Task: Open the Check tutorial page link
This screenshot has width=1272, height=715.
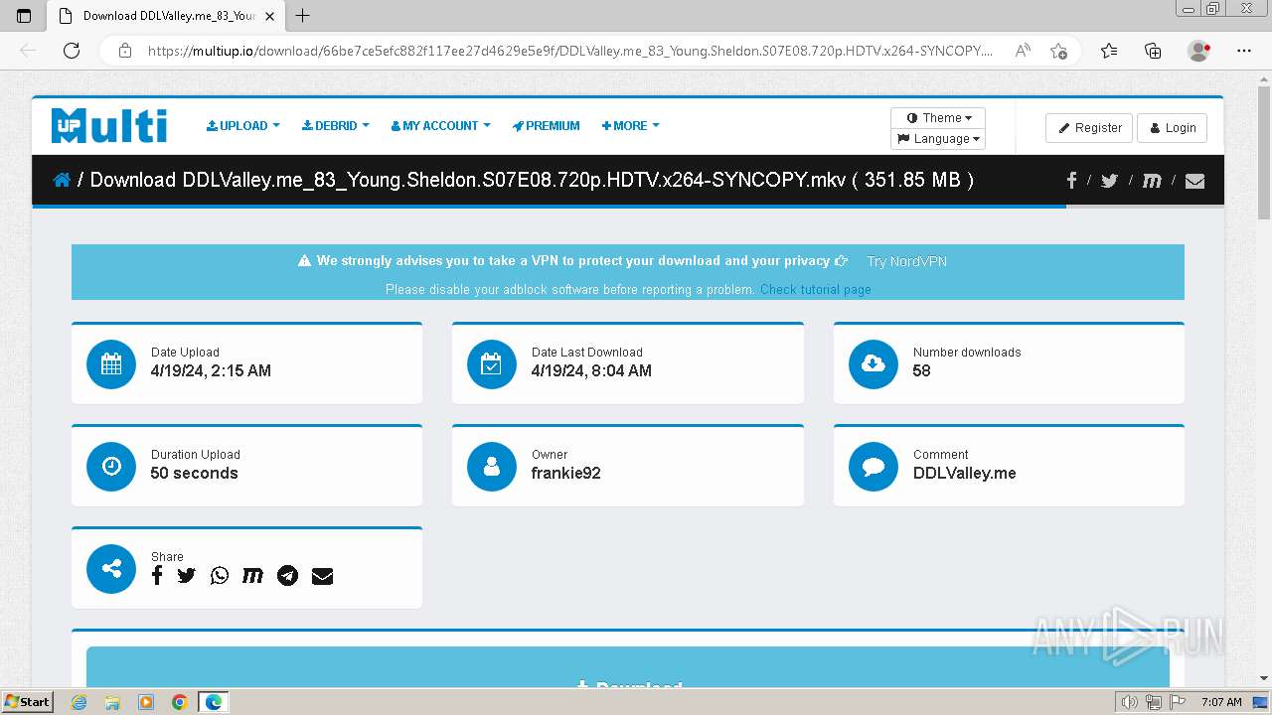Action: coord(816,290)
